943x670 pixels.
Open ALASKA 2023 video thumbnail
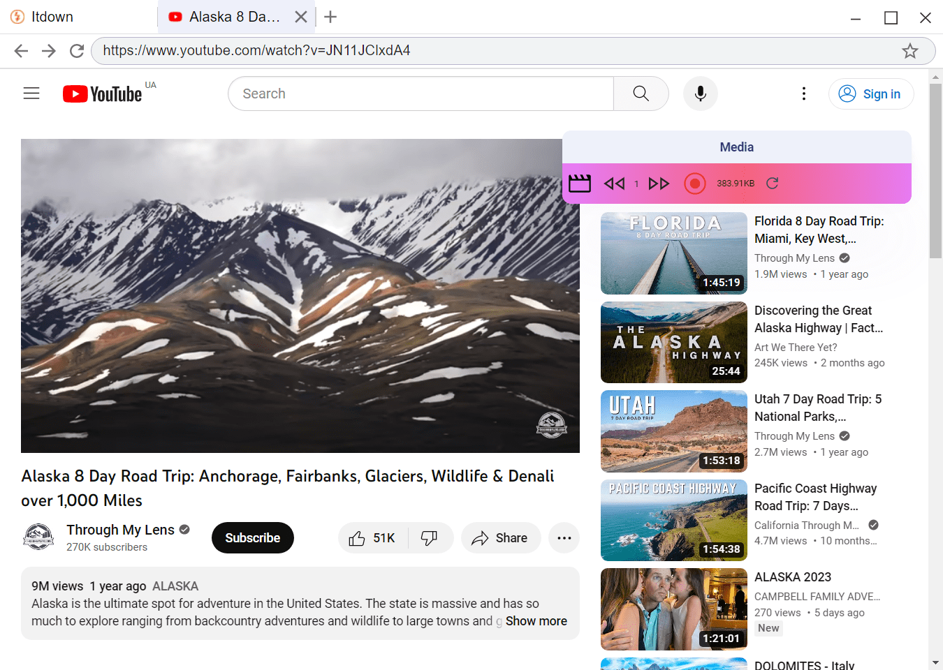pos(674,609)
